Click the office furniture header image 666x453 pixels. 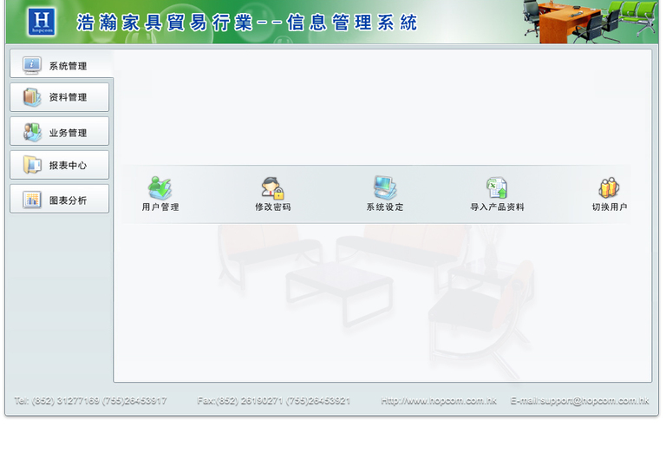tap(590, 22)
